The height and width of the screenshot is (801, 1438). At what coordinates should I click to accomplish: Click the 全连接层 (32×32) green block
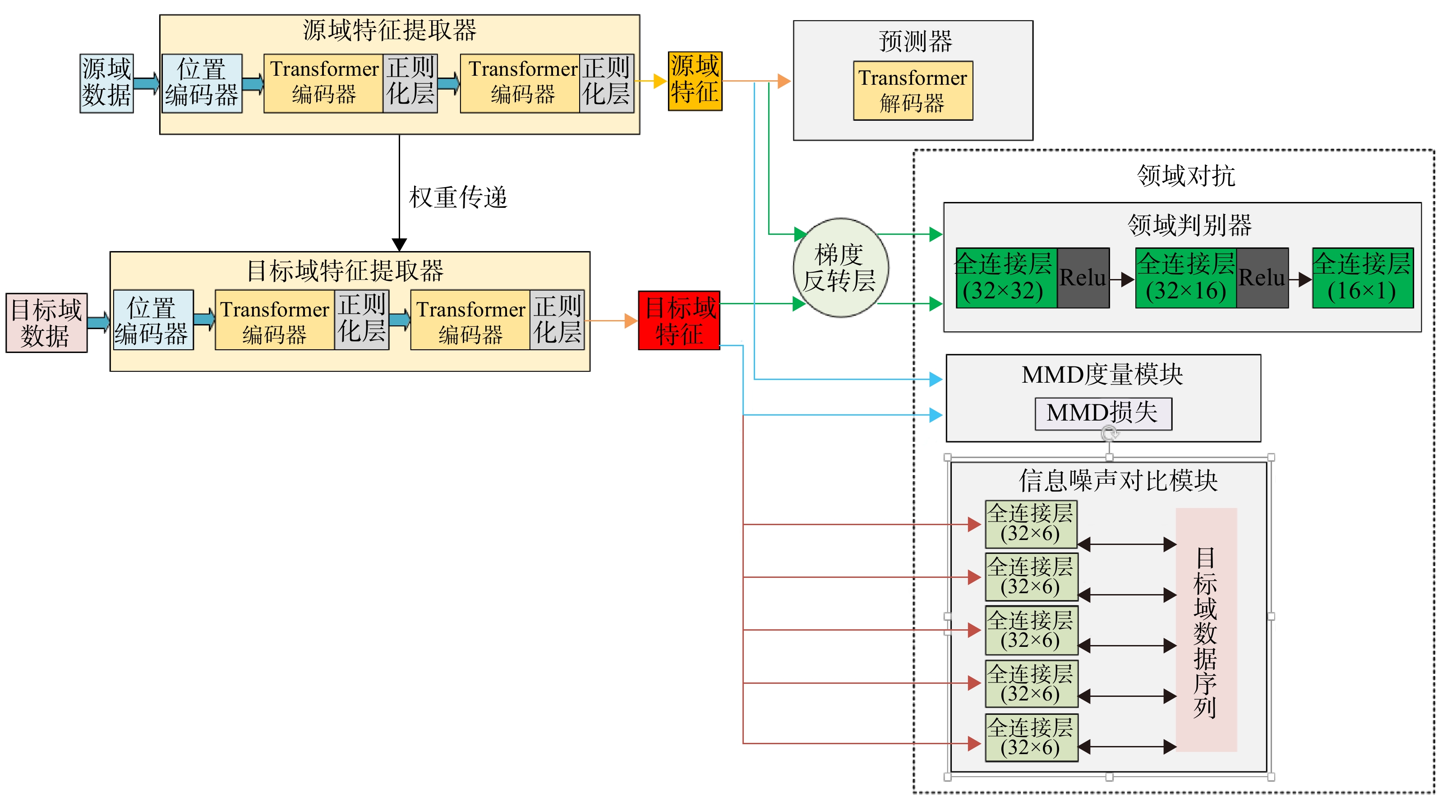1006,278
